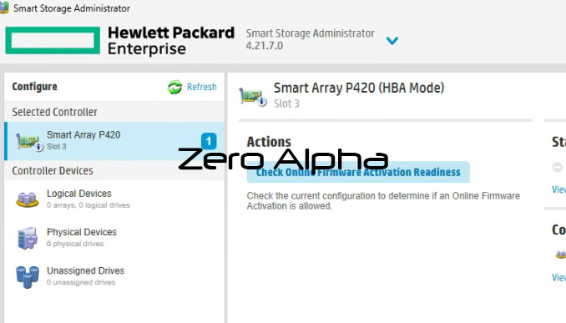Click the blue notification badge showing 1
Screen dimensions: 566x323
pyautogui.click(x=209, y=141)
